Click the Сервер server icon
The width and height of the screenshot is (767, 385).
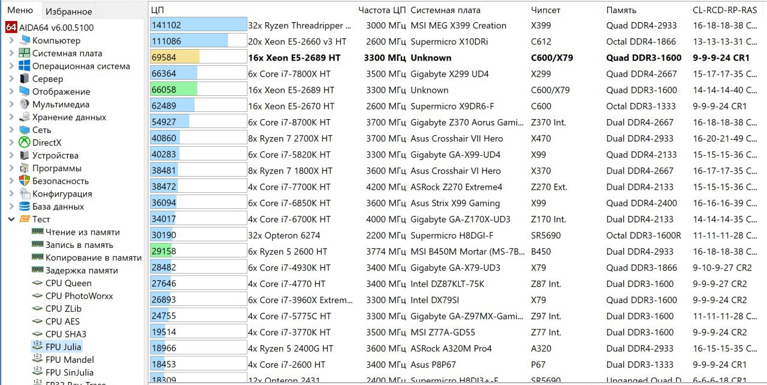(x=24, y=79)
